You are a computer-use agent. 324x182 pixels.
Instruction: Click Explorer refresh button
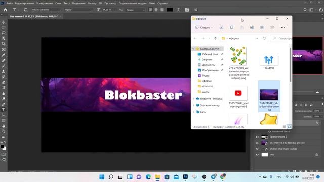click(264, 38)
